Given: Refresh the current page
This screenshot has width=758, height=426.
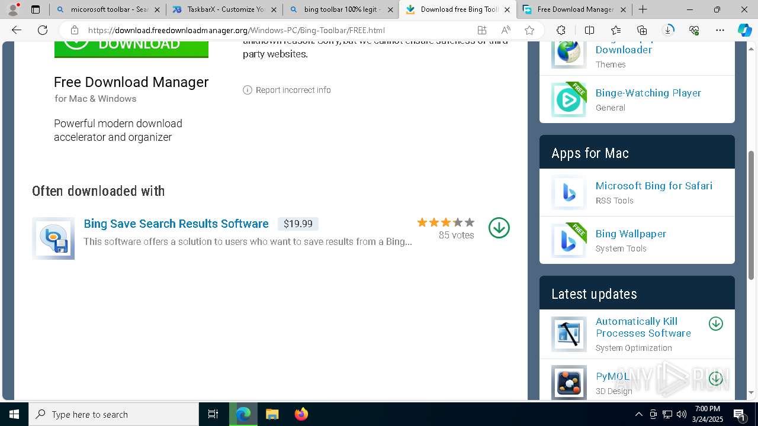Looking at the screenshot, I should 43,30.
